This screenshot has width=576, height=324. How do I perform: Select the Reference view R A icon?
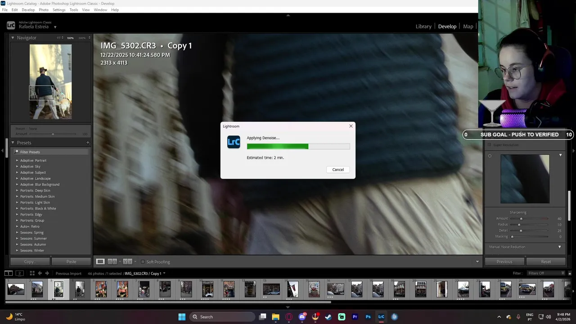[x=112, y=261]
